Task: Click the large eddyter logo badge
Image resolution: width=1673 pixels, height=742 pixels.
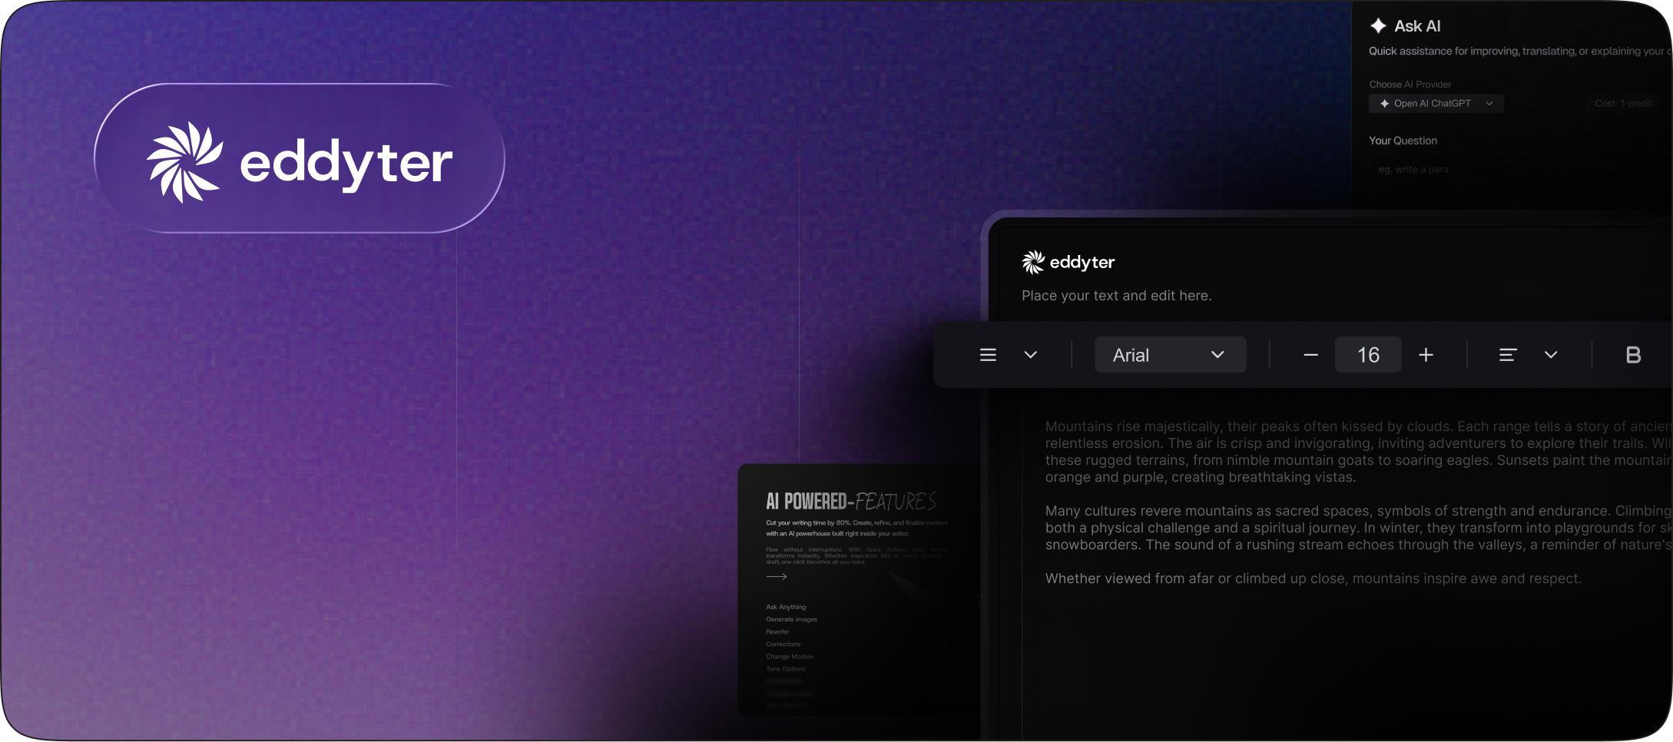Action: (300, 158)
